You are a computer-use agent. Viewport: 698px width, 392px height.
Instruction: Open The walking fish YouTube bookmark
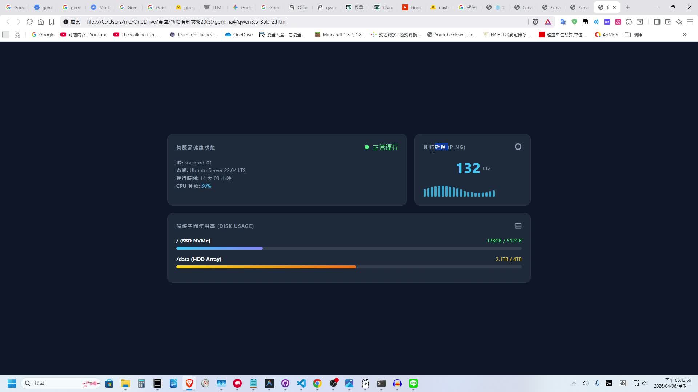[x=137, y=34]
